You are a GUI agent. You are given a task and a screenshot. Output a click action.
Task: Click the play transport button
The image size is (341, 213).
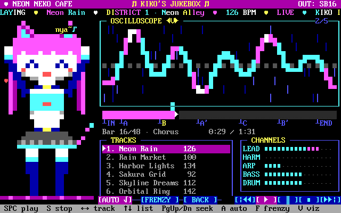pos(266,200)
